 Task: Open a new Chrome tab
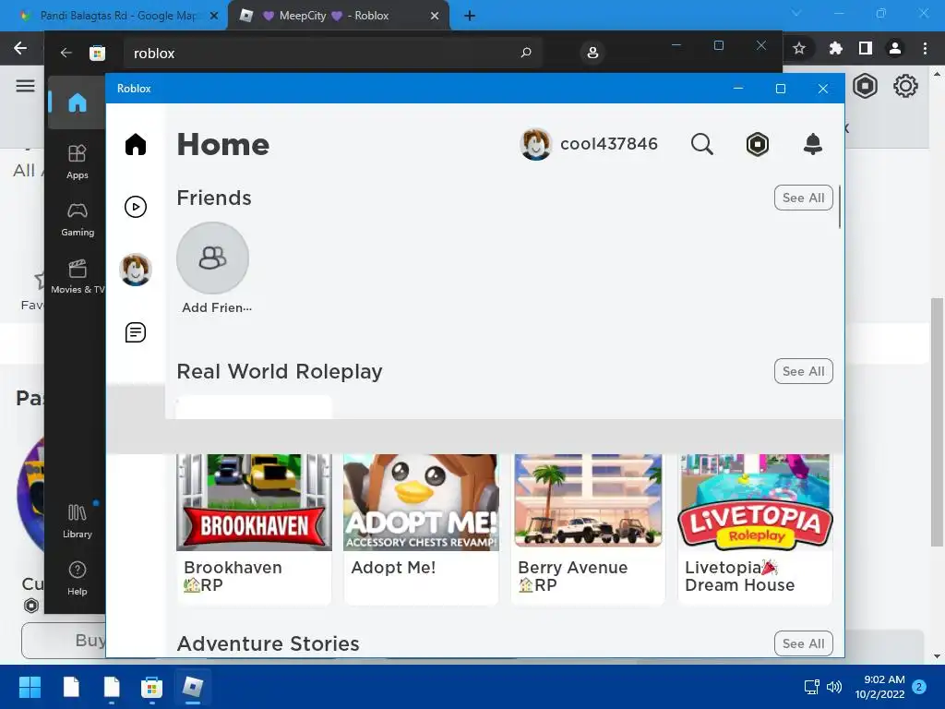click(470, 17)
